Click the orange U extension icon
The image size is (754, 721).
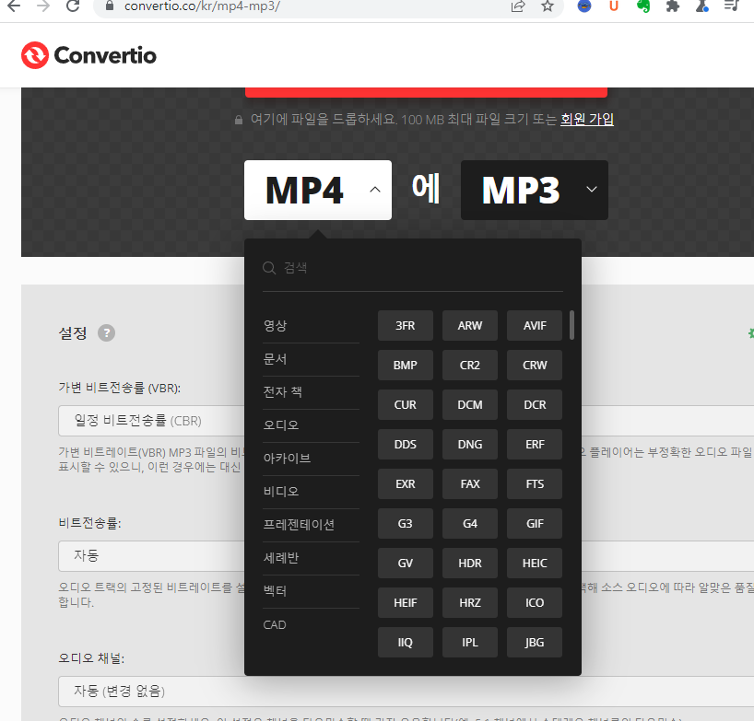pos(614,6)
